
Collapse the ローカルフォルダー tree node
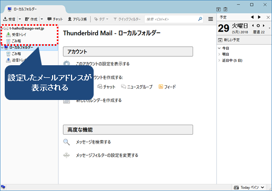2,47
